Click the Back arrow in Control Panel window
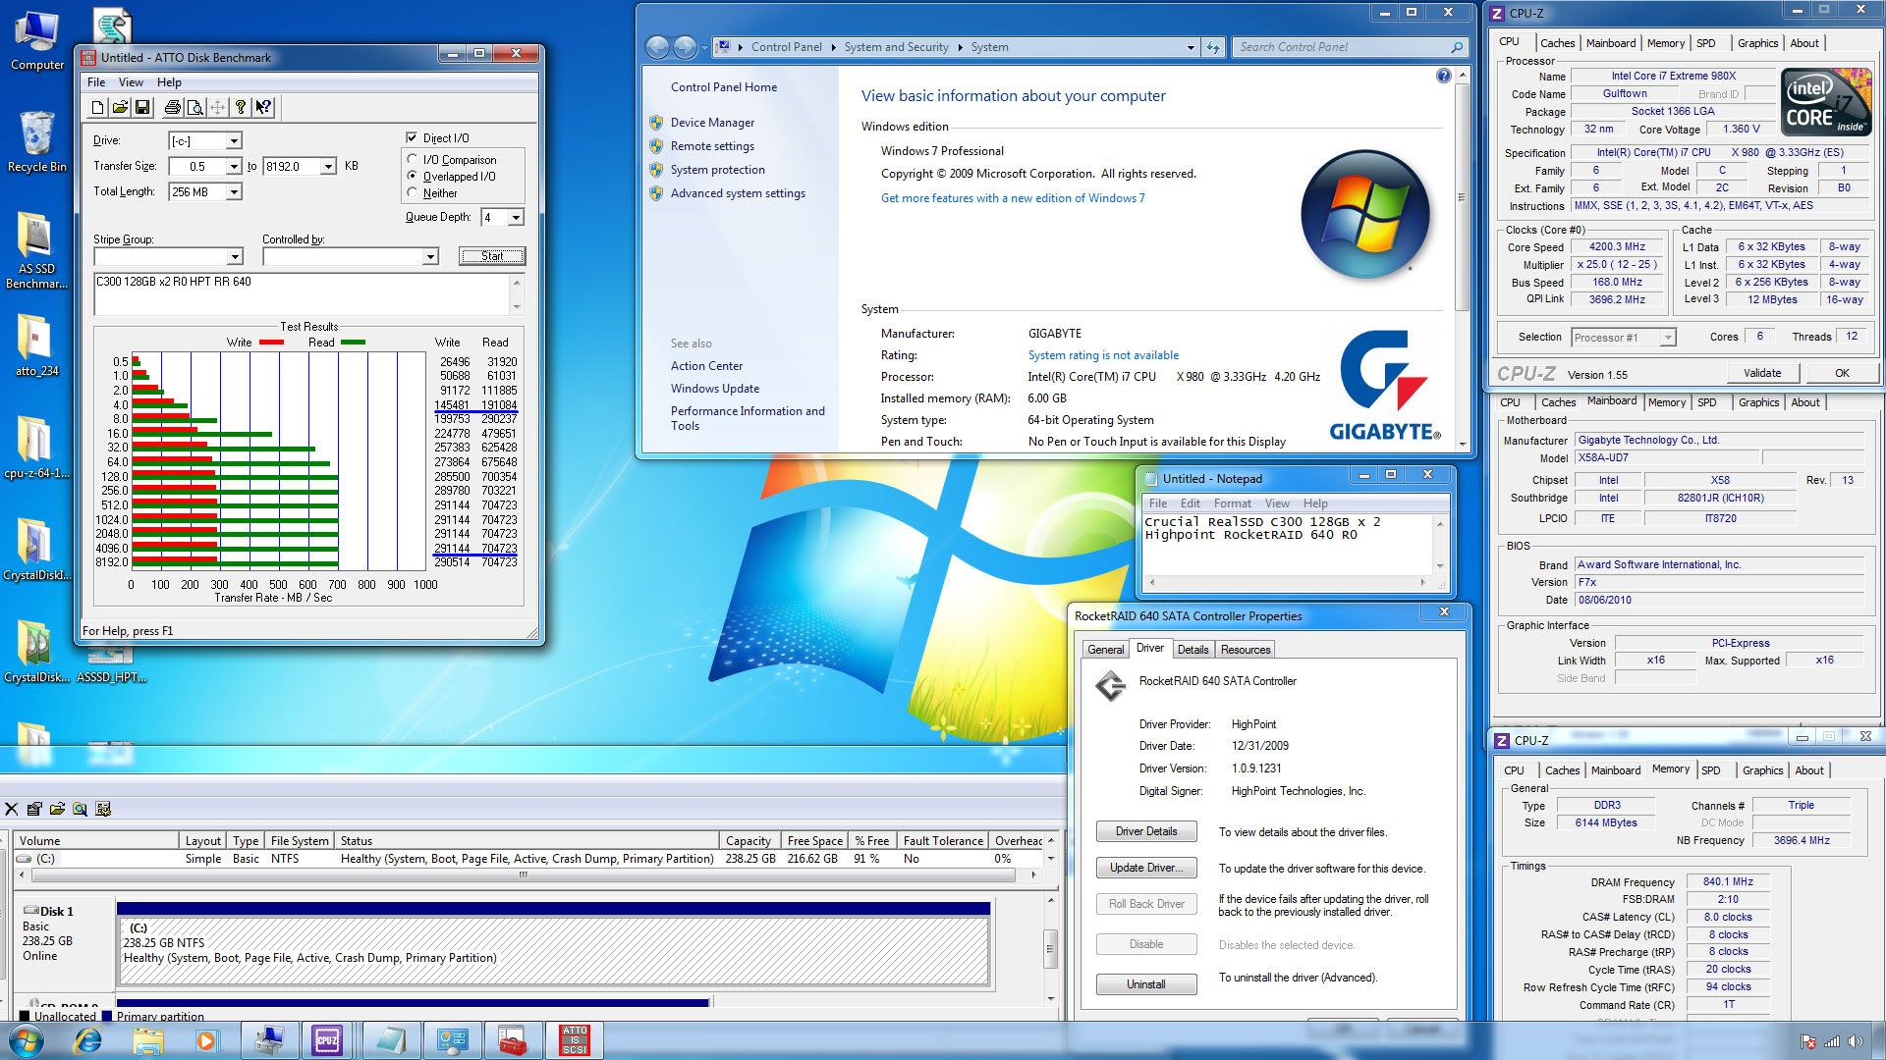 coord(658,46)
